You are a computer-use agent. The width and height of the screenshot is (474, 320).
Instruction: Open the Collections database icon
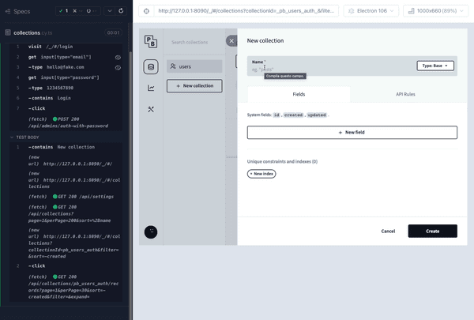(151, 67)
